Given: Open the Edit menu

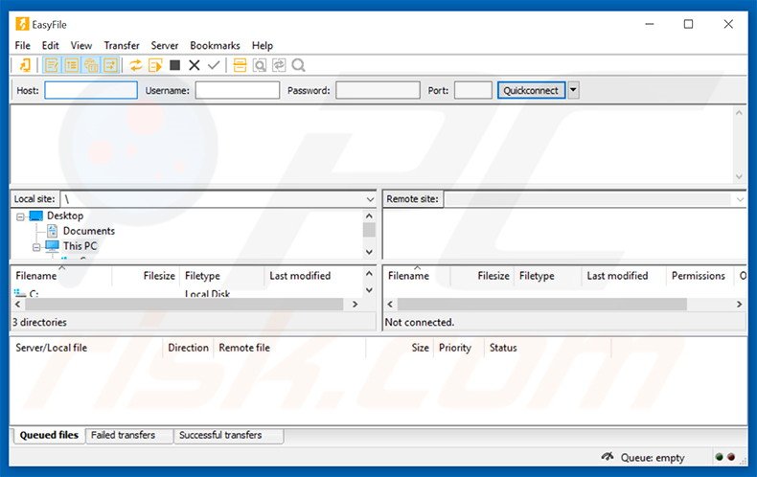Looking at the screenshot, I should point(50,45).
